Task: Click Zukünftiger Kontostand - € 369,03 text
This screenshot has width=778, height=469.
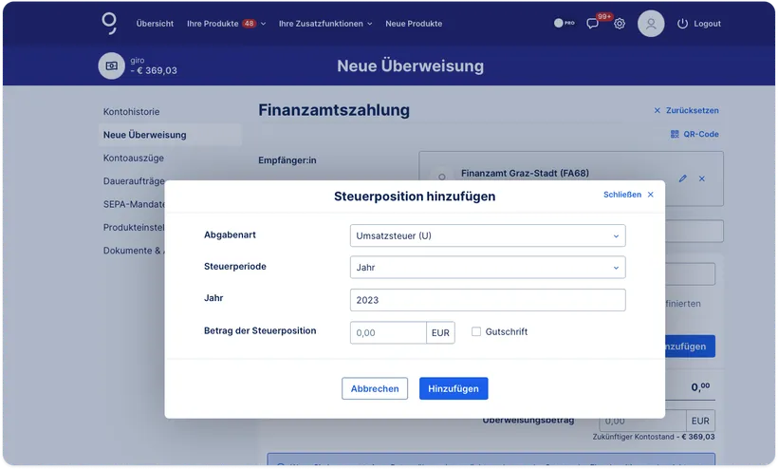Action: click(654, 438)
